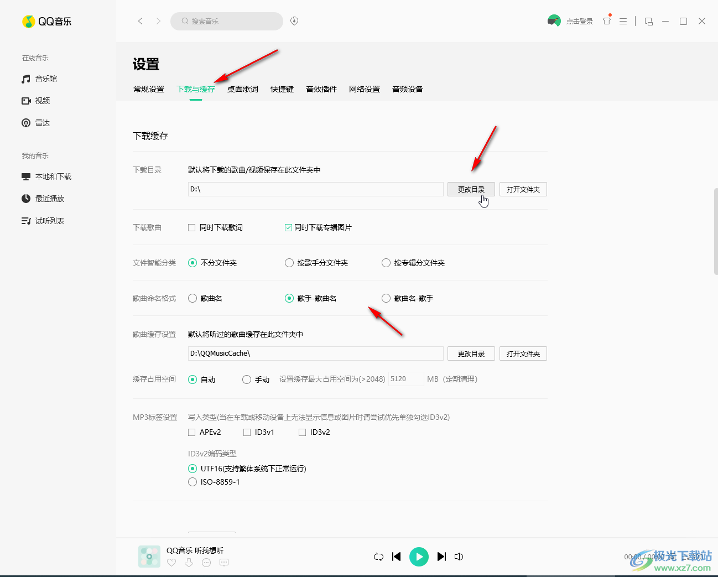Open 音乐馆 in sidebar
Image resolution: width=718 pixels, height=577 pixels.
point(39,79)
